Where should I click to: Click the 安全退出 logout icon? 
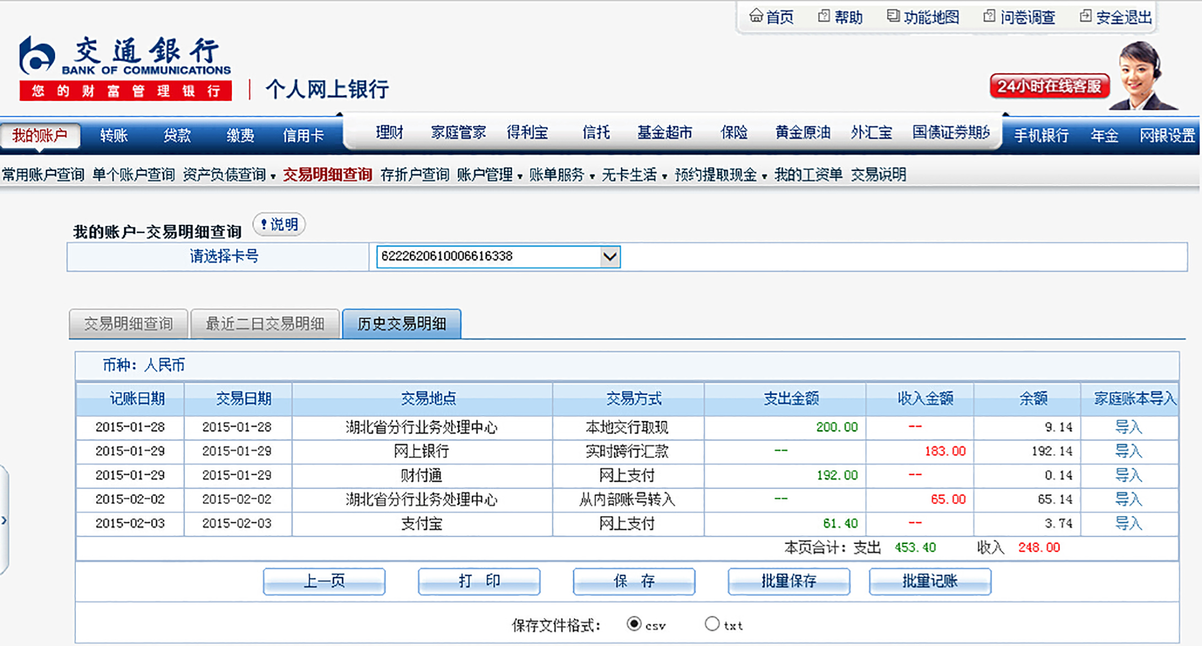[x=1085, y=16]
